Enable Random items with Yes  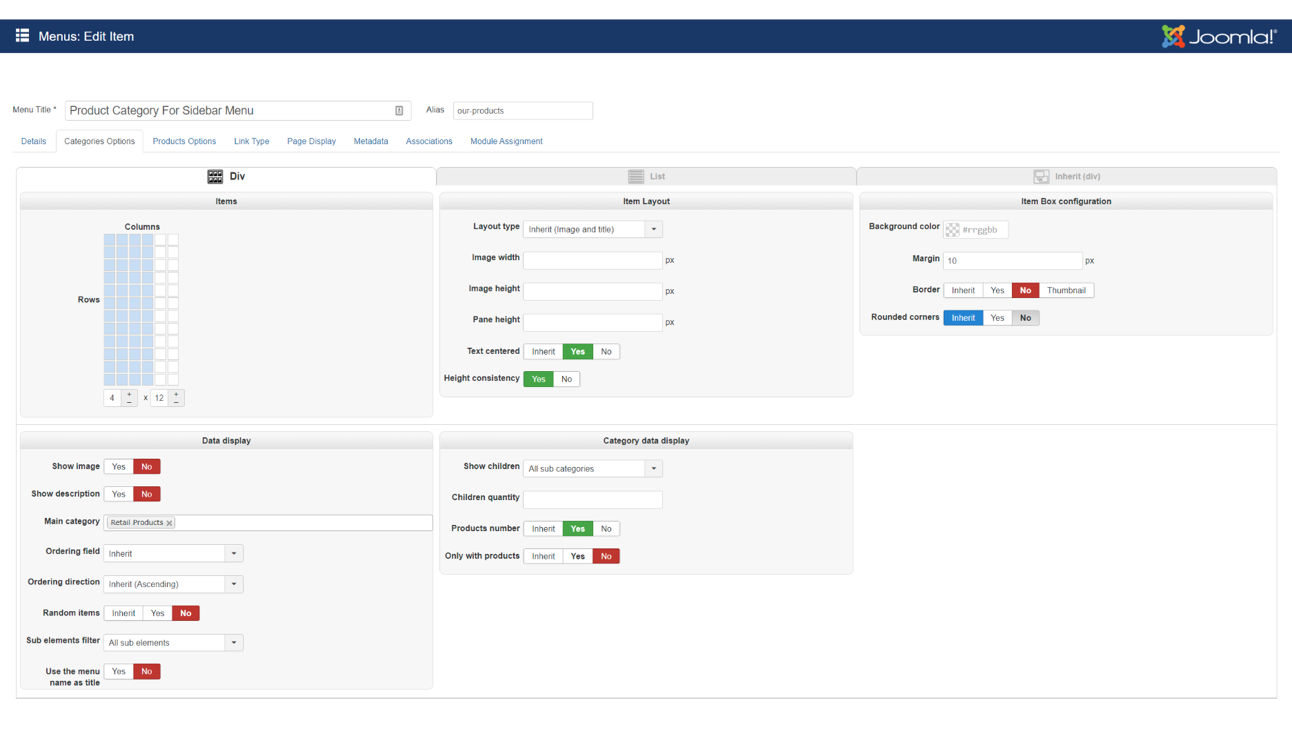click(x=158, y=613)
